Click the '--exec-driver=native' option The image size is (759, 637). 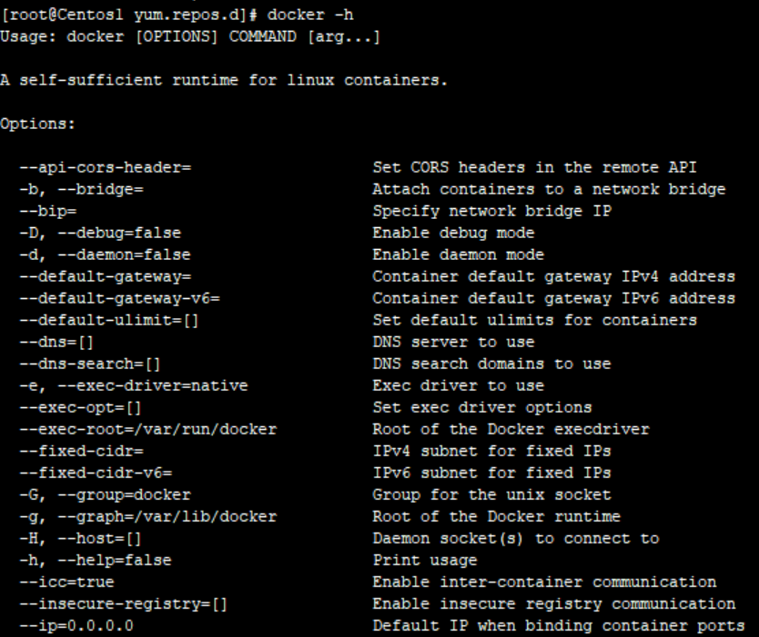click(x=109, y=385)
